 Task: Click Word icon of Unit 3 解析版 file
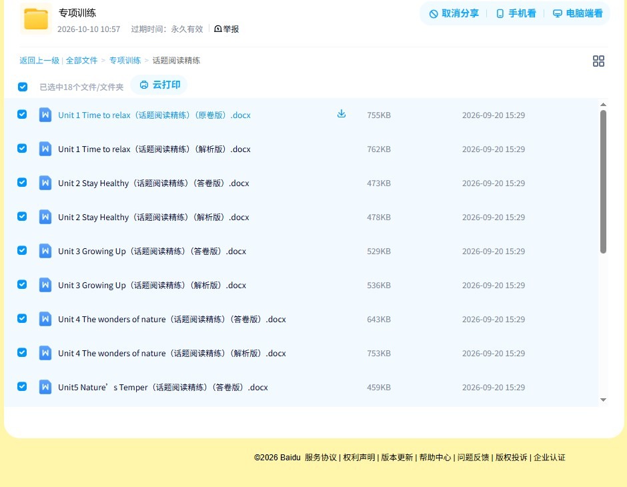click(x=45, y=285)
